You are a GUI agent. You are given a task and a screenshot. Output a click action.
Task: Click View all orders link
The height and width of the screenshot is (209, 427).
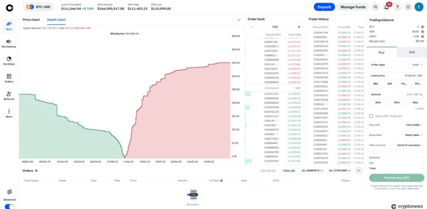click(289, 171)
